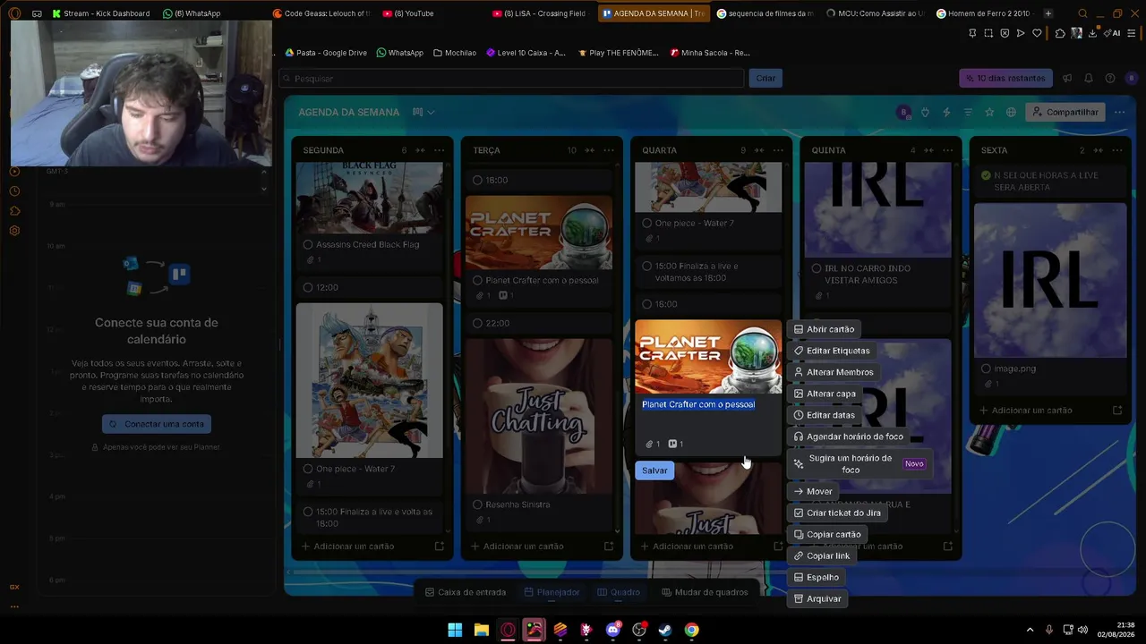Open Trello notifications bell
1146x644 pixels.
1089,78
